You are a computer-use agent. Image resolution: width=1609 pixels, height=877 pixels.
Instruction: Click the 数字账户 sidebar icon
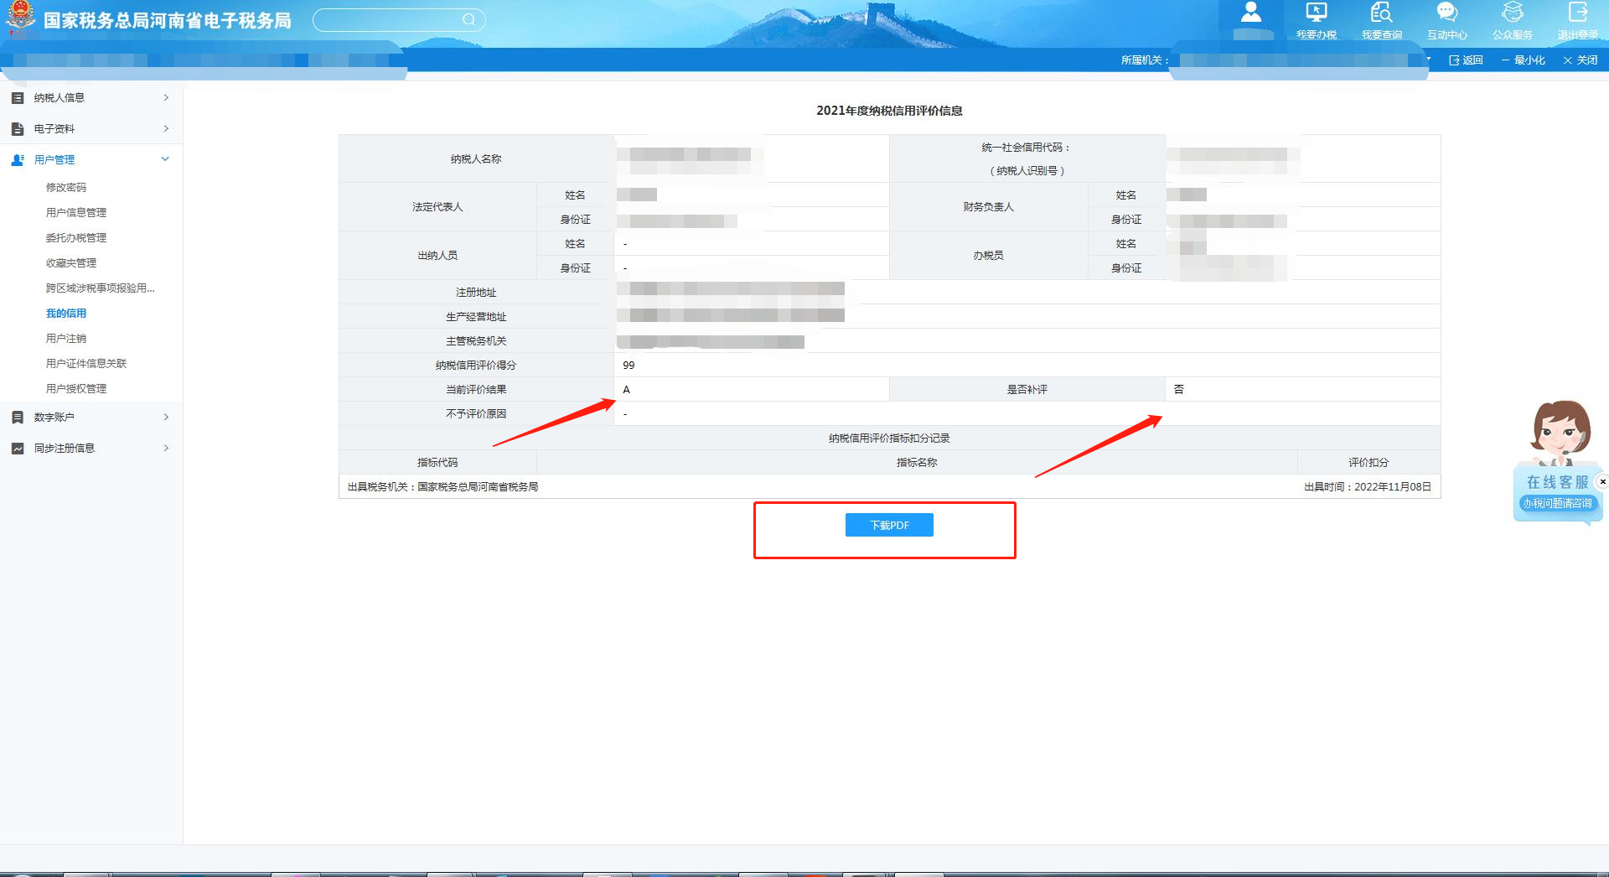point(18,417)
